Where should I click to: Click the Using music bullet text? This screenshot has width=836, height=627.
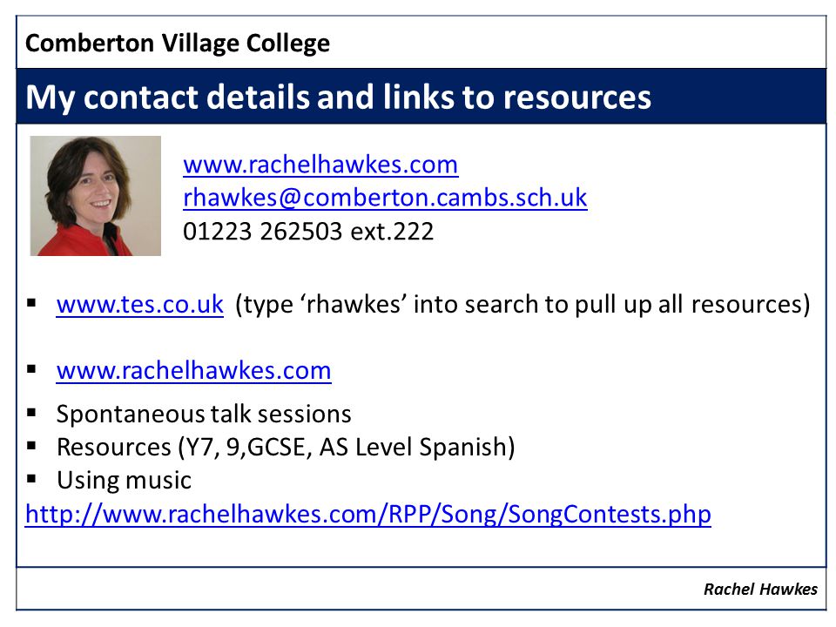point(124,481)
